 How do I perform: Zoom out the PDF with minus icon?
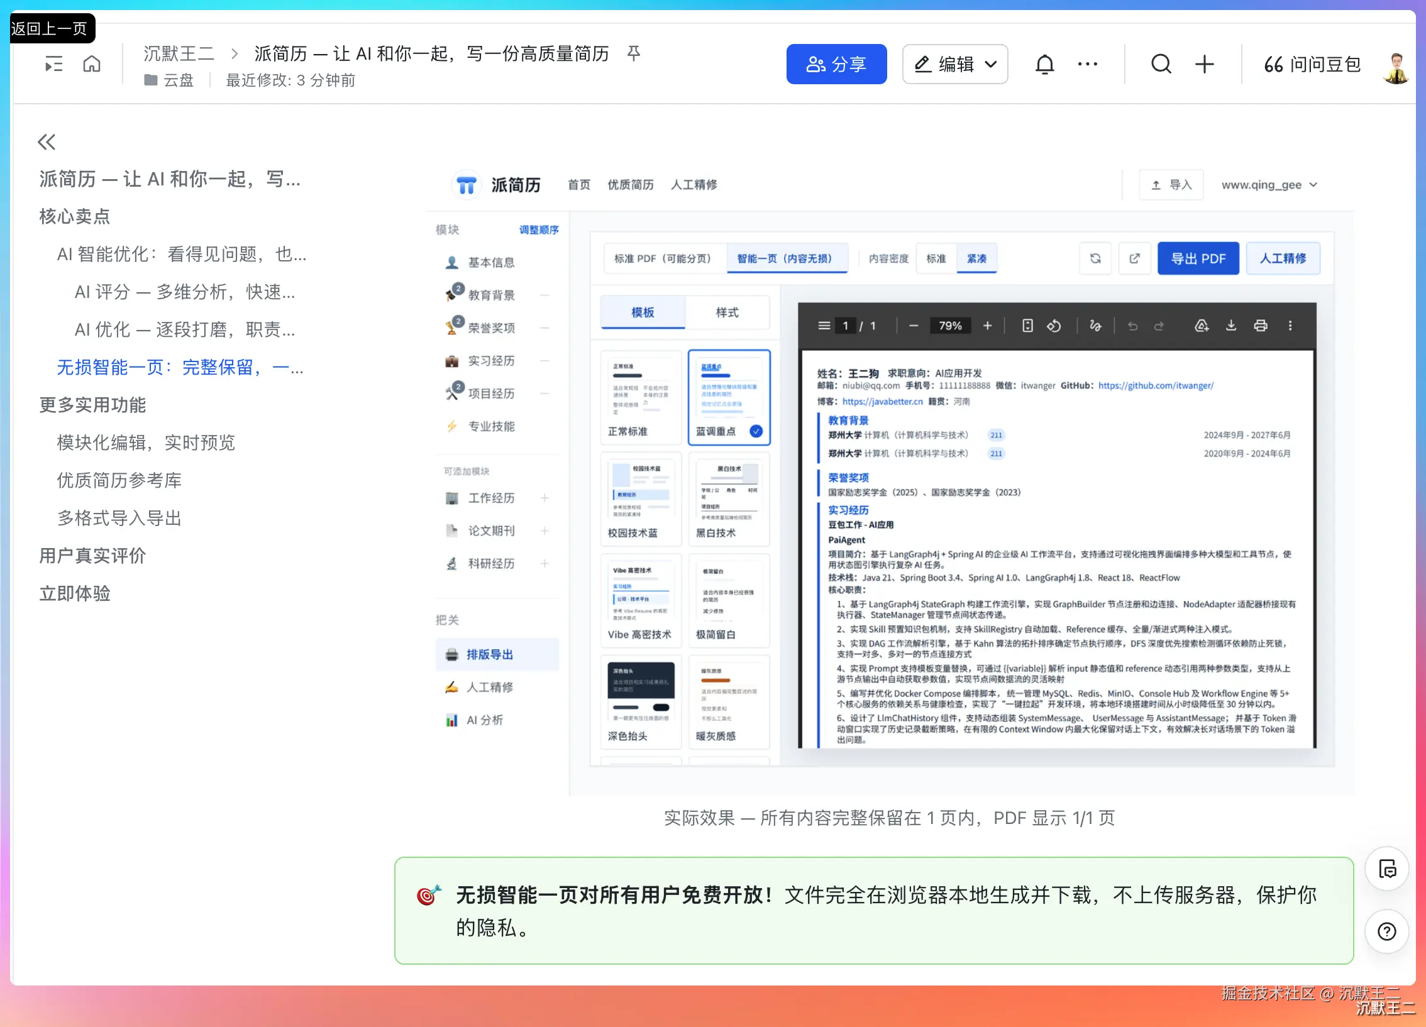tap(914, 326)
